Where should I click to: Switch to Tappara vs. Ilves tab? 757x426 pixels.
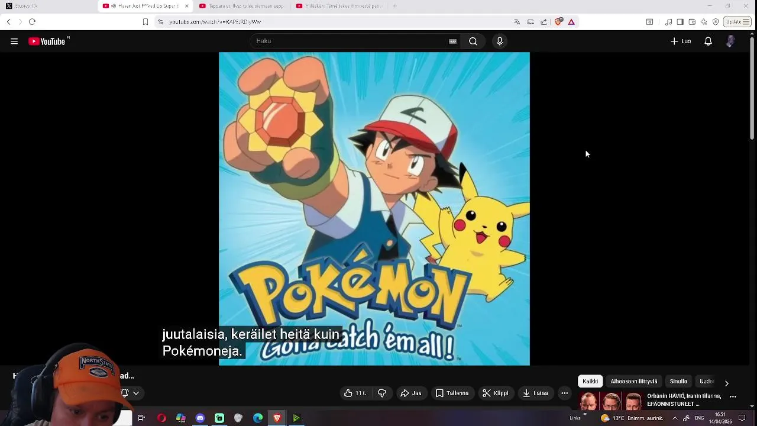(242, 6)
